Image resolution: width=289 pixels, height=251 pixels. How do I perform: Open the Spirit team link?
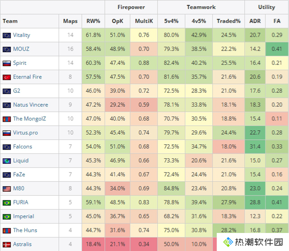(x=20, y=63)
